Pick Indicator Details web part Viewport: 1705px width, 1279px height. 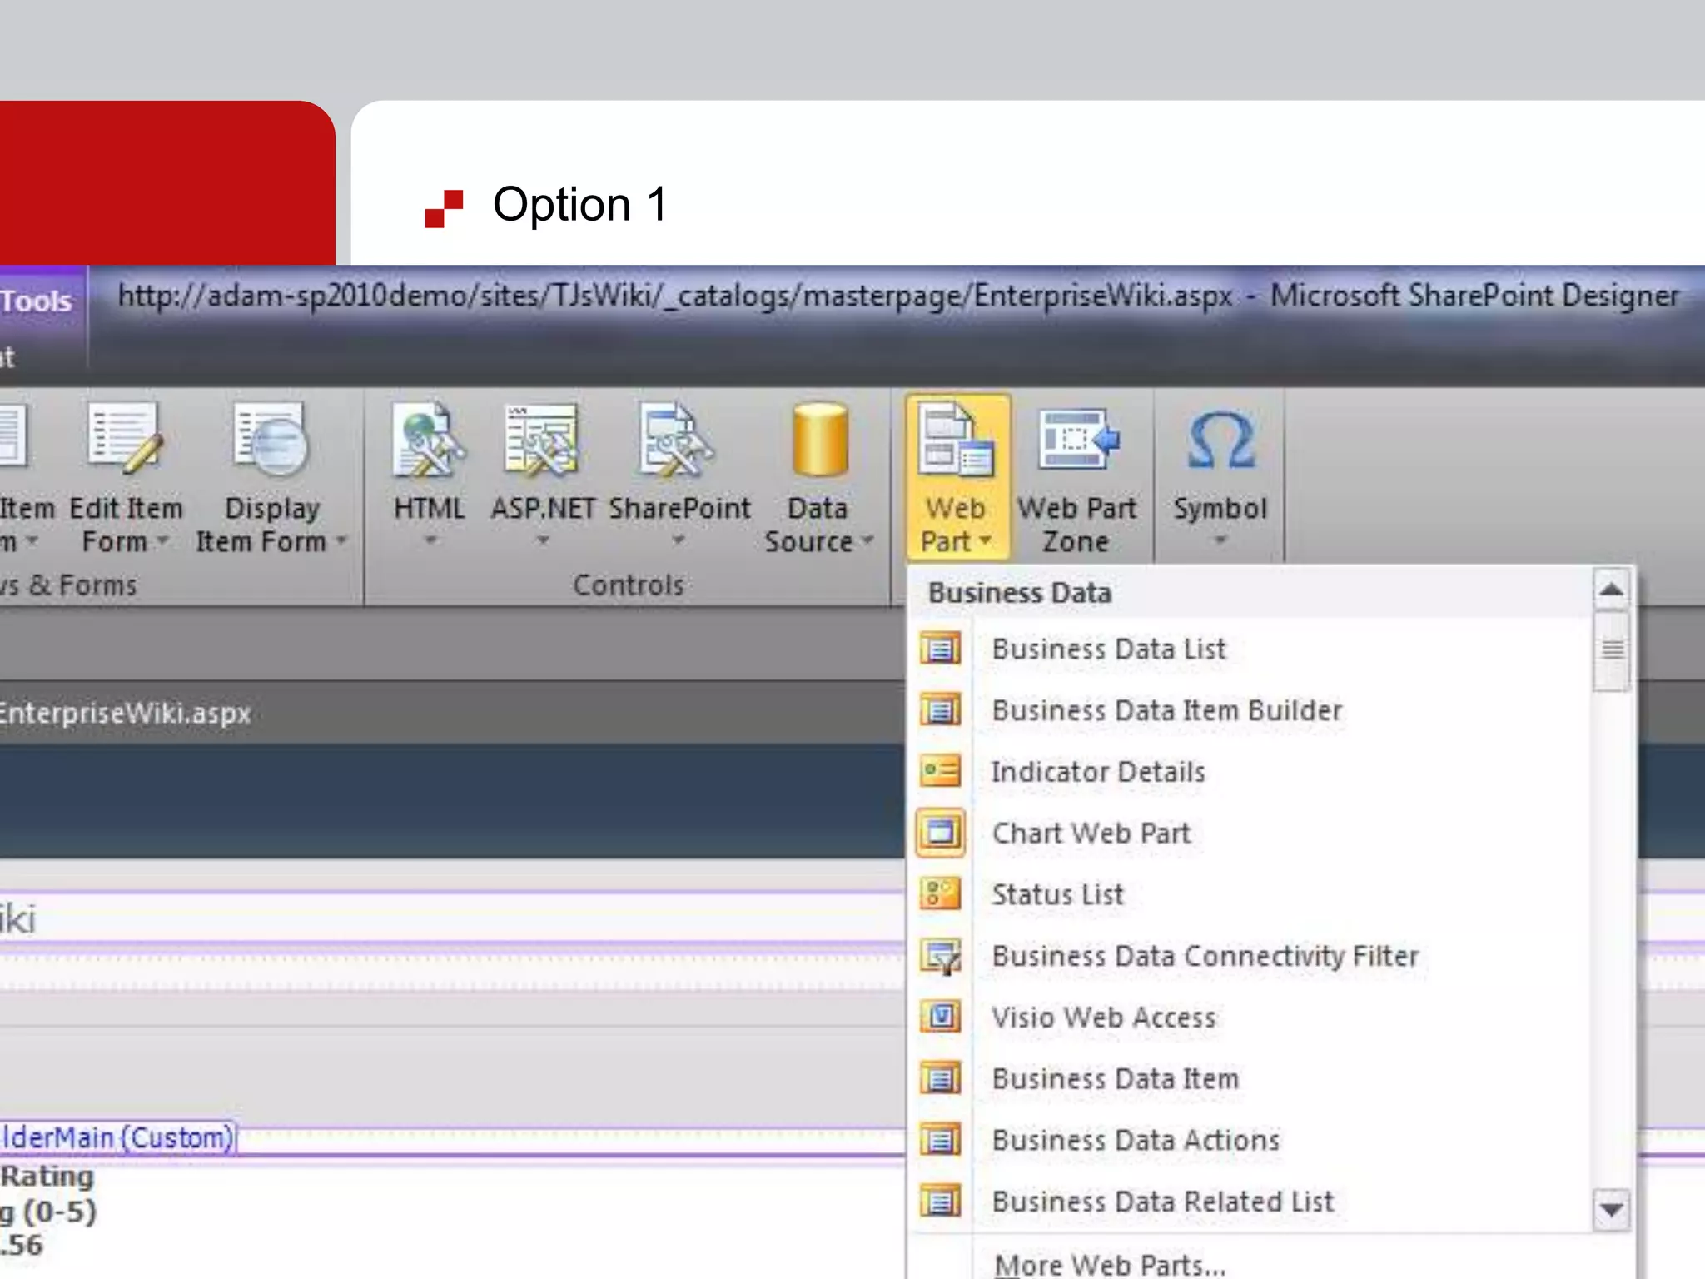[x=1097, y=772]
